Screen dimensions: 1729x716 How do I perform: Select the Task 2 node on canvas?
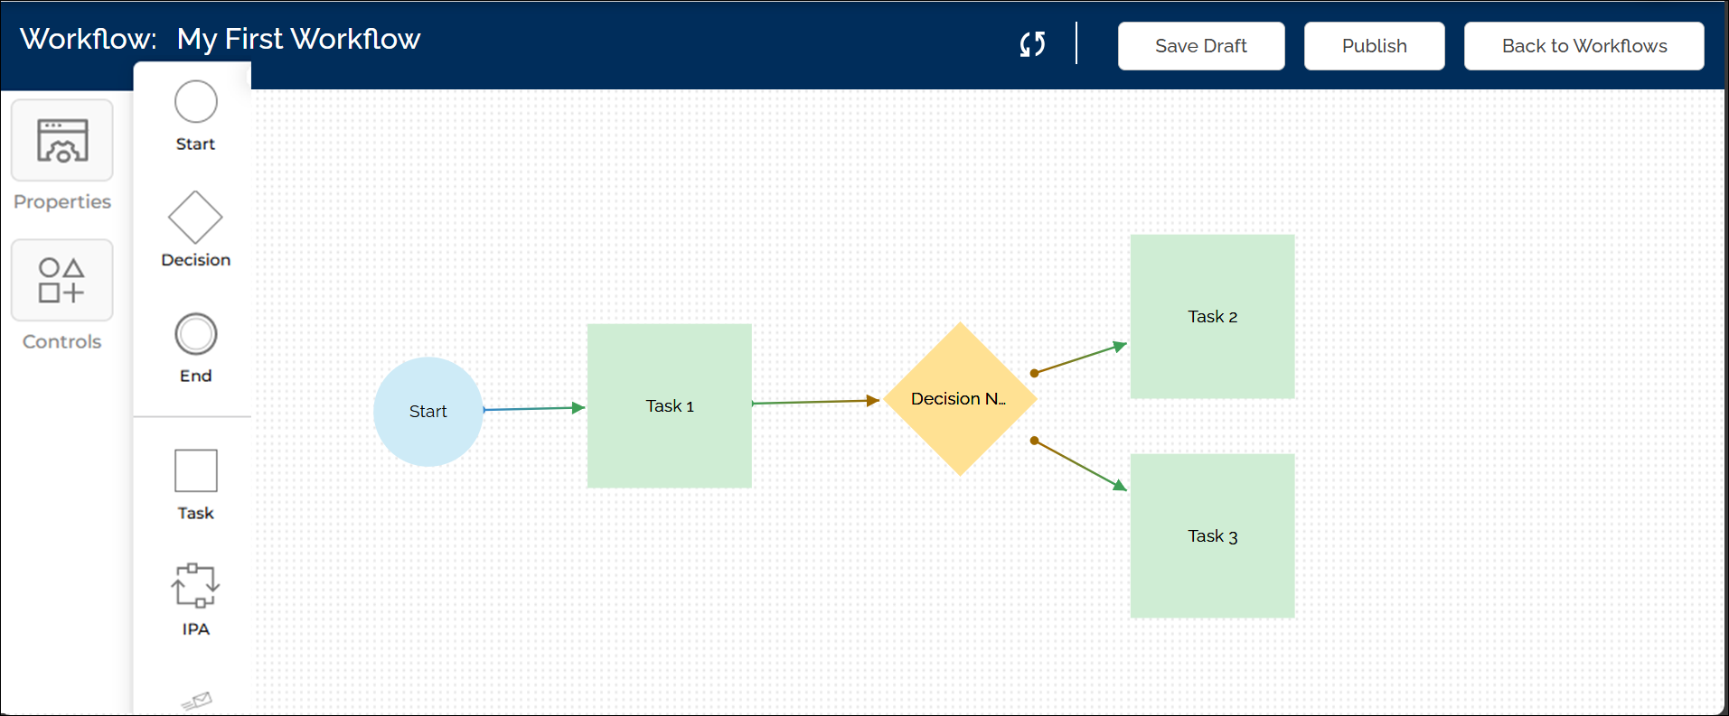click(1212, 317)
